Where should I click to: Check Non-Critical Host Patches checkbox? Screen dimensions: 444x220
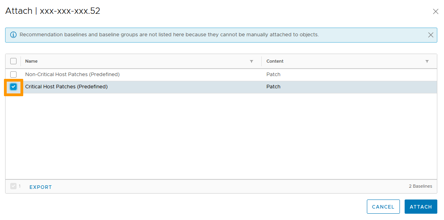[x=13, y=75]
